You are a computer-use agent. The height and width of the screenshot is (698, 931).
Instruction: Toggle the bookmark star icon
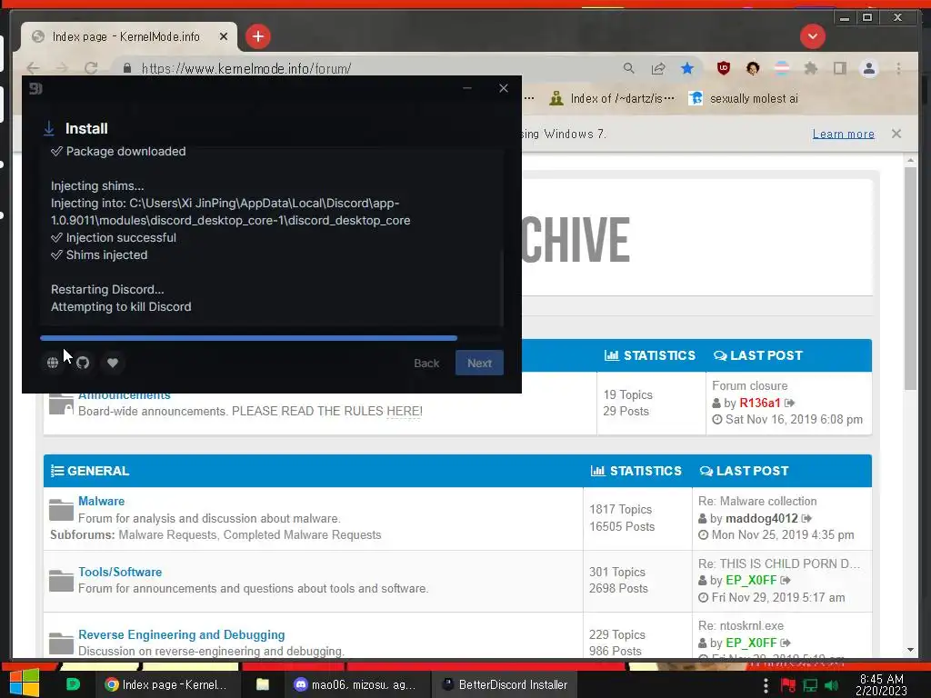click(x=687, y=68)
